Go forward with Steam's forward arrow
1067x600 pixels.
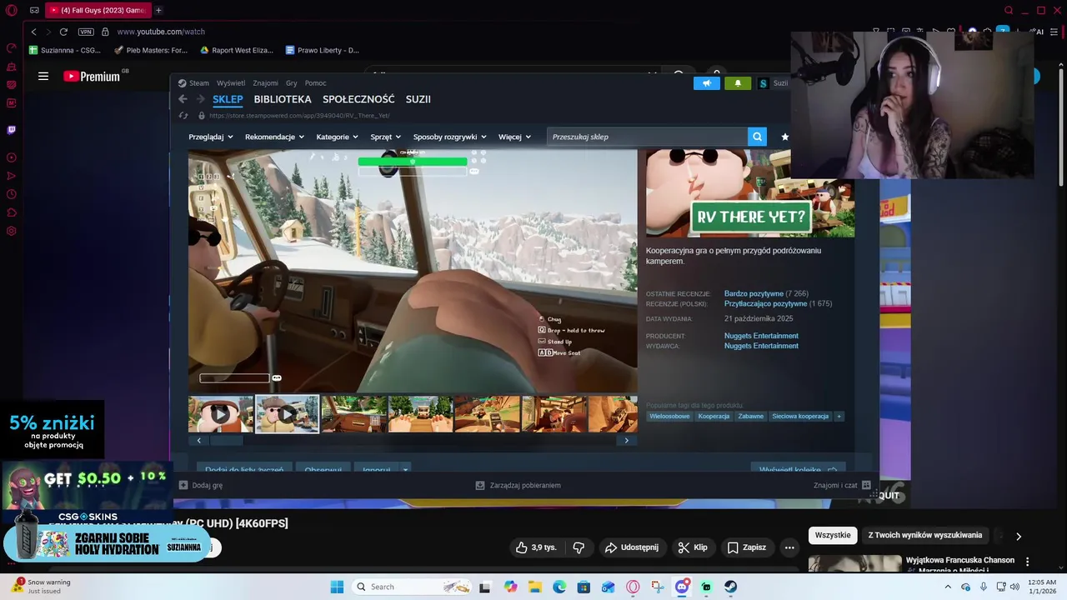pos(200,99)
